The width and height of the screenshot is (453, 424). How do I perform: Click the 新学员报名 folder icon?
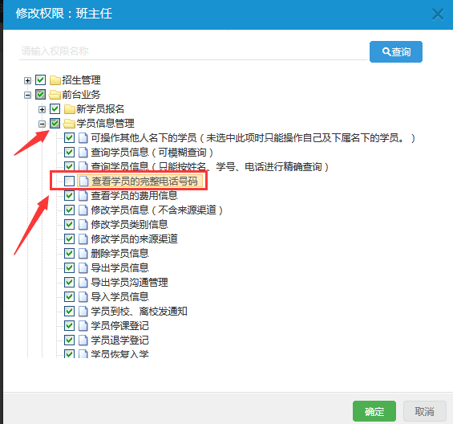coord(69,109)
